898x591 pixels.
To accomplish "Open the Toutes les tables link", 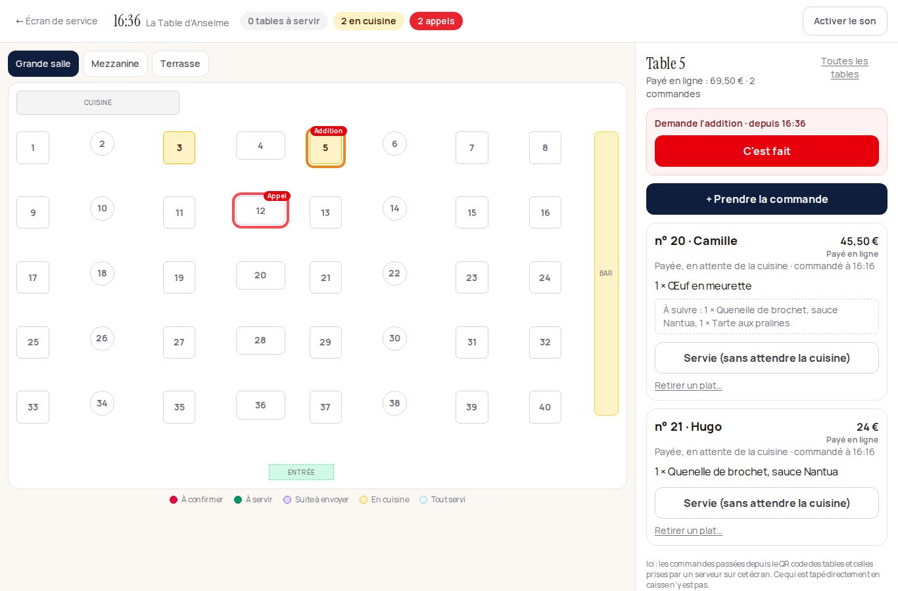I will 845,68.
